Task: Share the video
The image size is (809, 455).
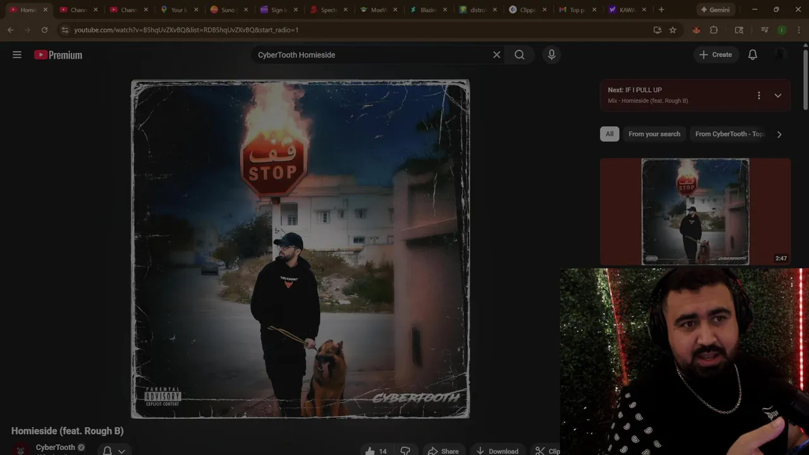Action: pyautogui.click(x=443, y=451)
